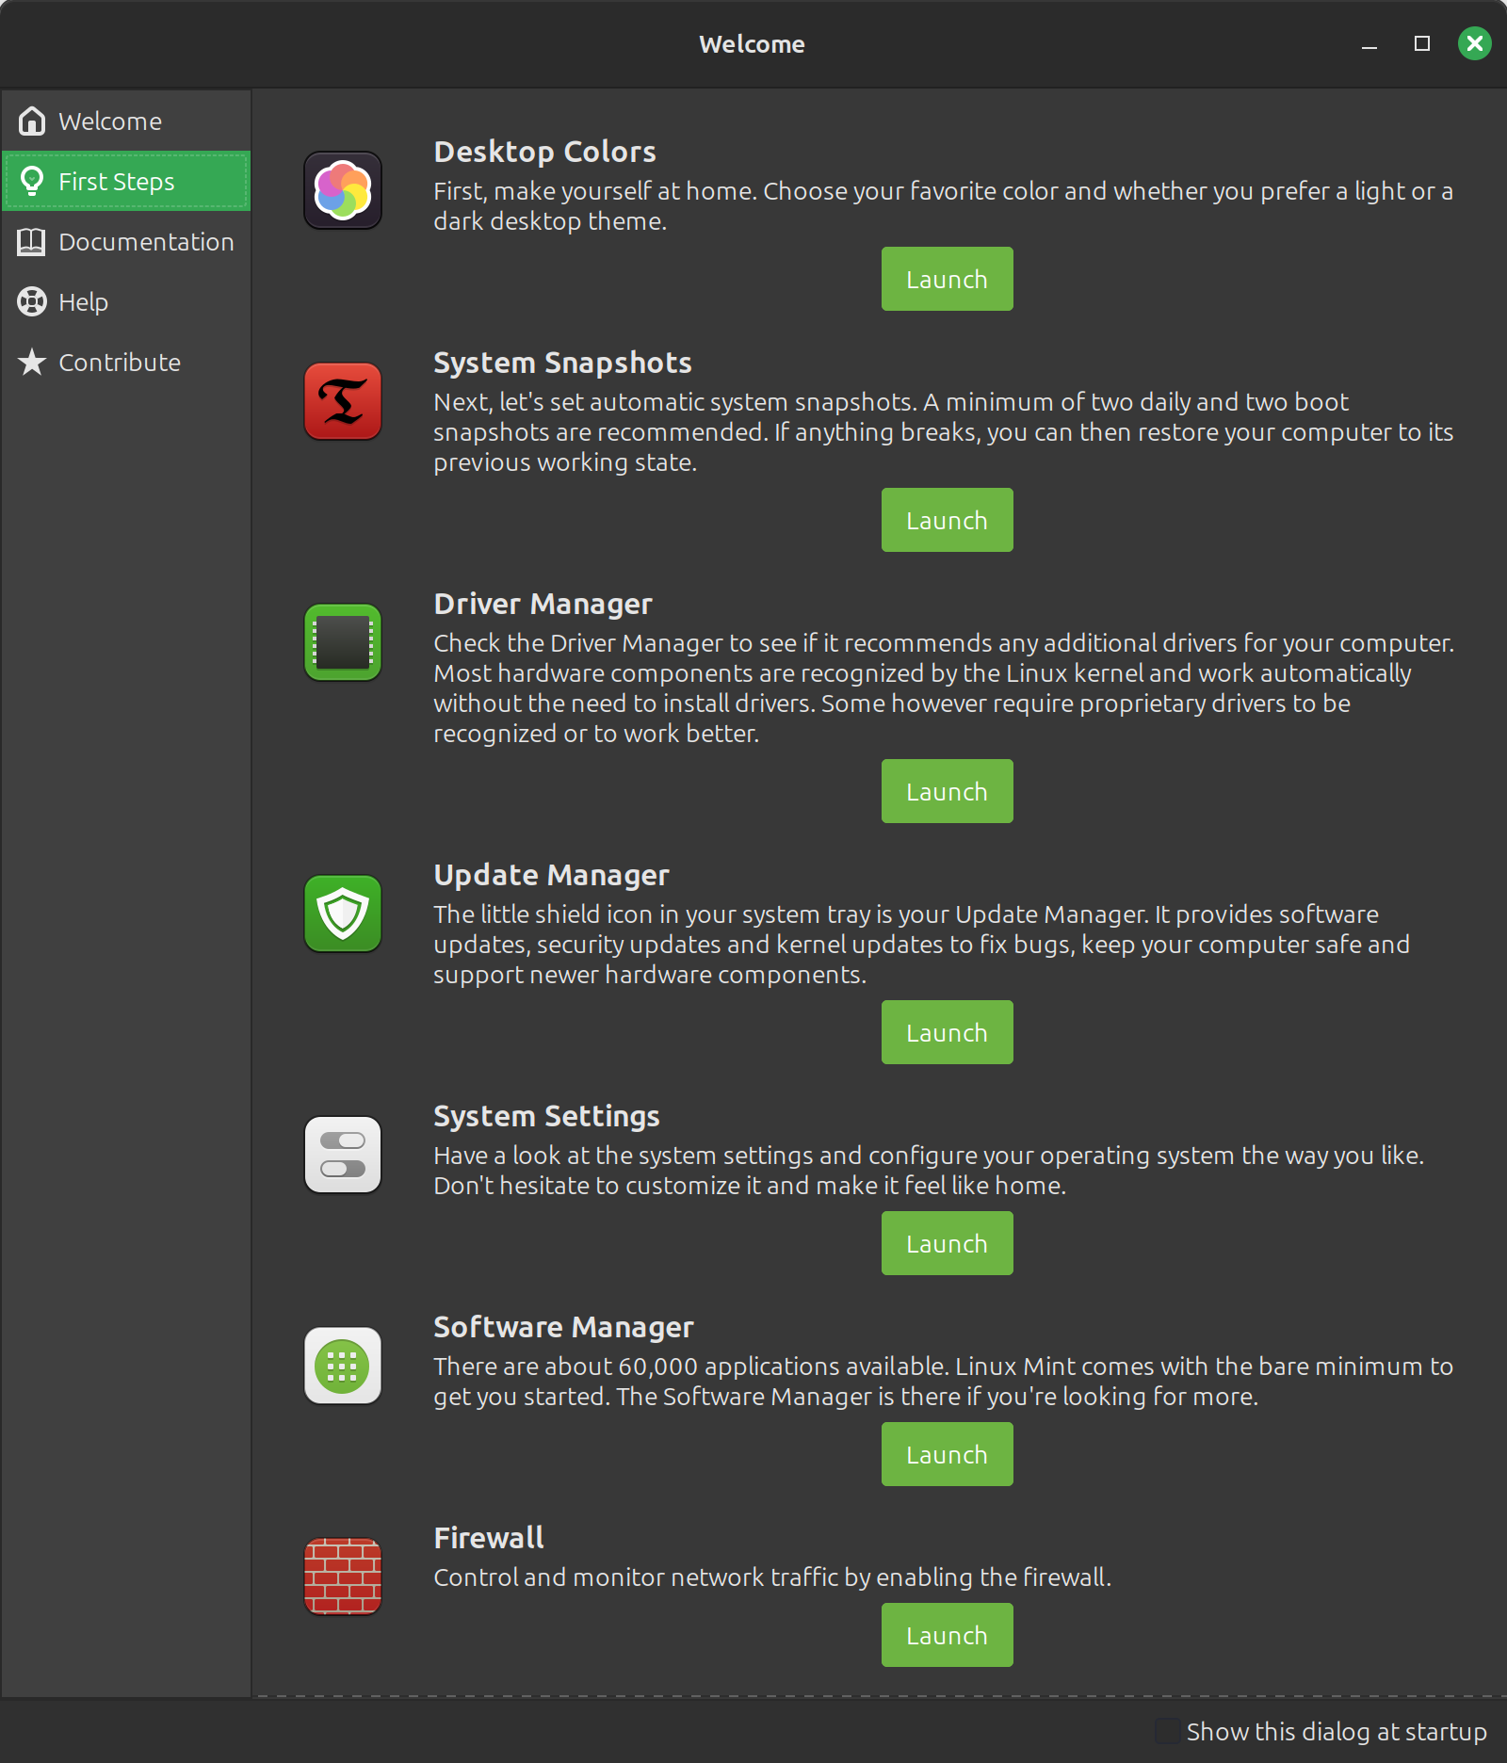Click the star icon beside Contribute

32,362
